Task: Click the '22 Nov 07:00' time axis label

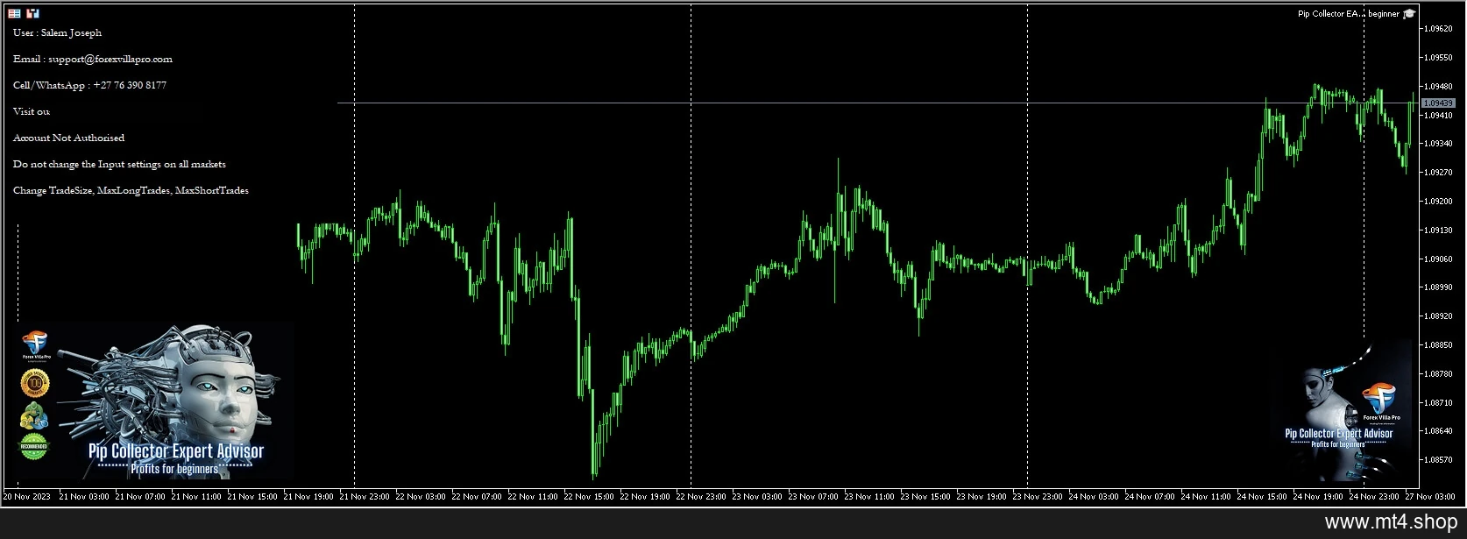Action: tap(477, 497)
